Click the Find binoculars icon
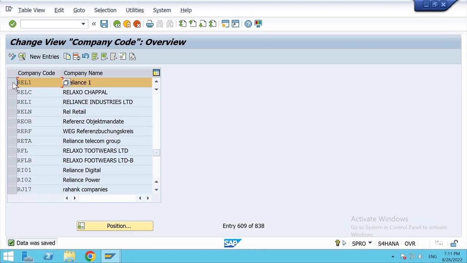 point(160,24)
